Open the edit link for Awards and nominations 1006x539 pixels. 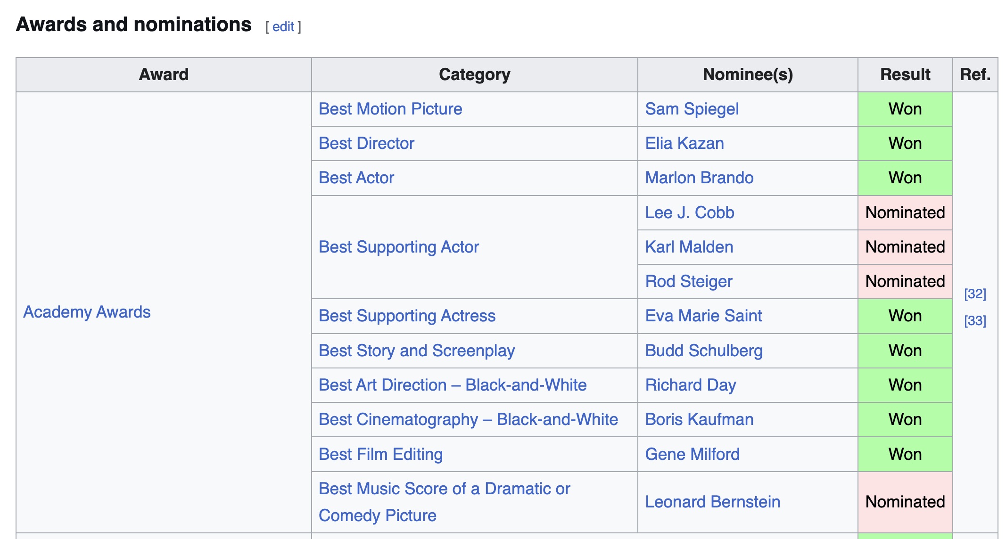(x=283, y=27)
